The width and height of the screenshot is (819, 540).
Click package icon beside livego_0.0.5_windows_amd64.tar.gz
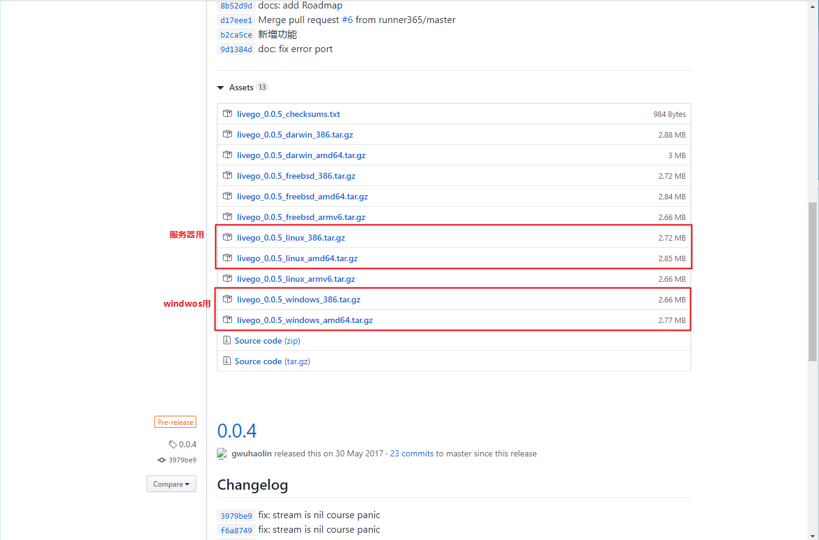(227, 320)
